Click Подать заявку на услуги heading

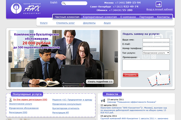tap(141, 34)
